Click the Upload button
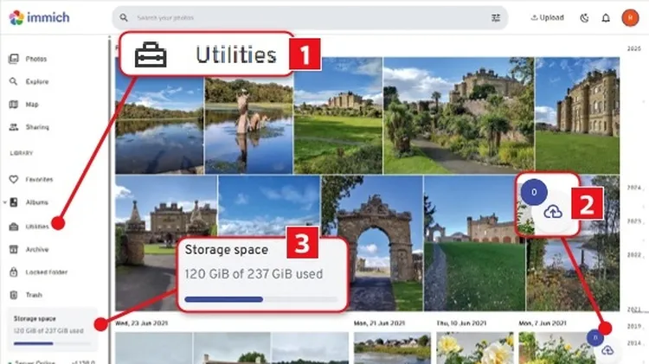This screenshot has width=649, height=364. pyautogui.click(x=547, y=18)
